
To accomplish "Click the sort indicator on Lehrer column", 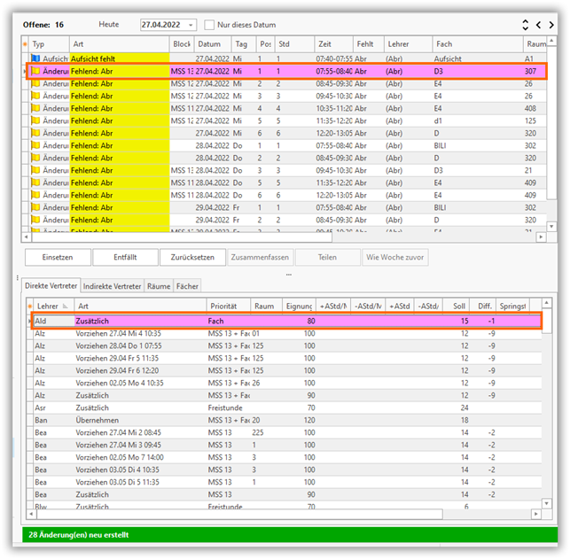I will click(63, 306).
